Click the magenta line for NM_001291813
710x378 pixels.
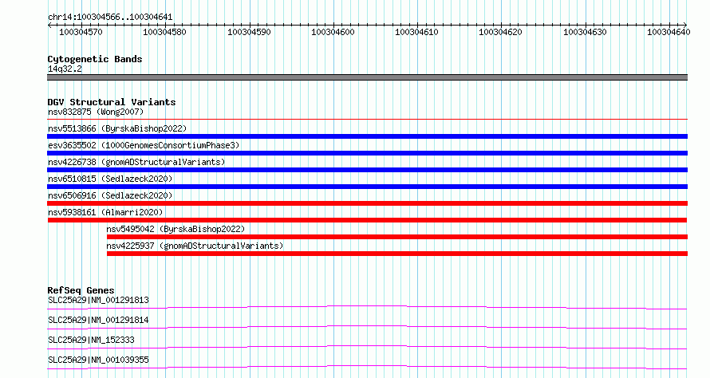click(x=367, y=308)
